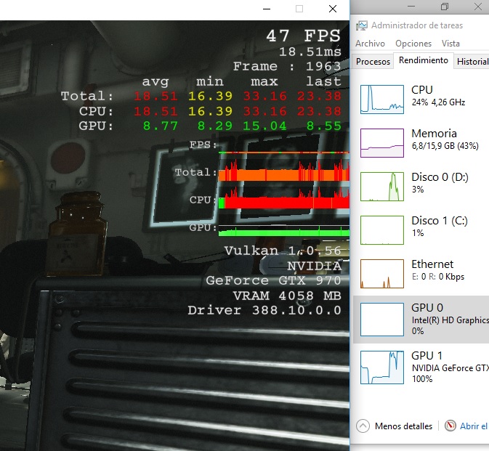Collapse view with Menos detalles arrow icon
The height and width of the screenshot is (451, 489).
point(363,426)
